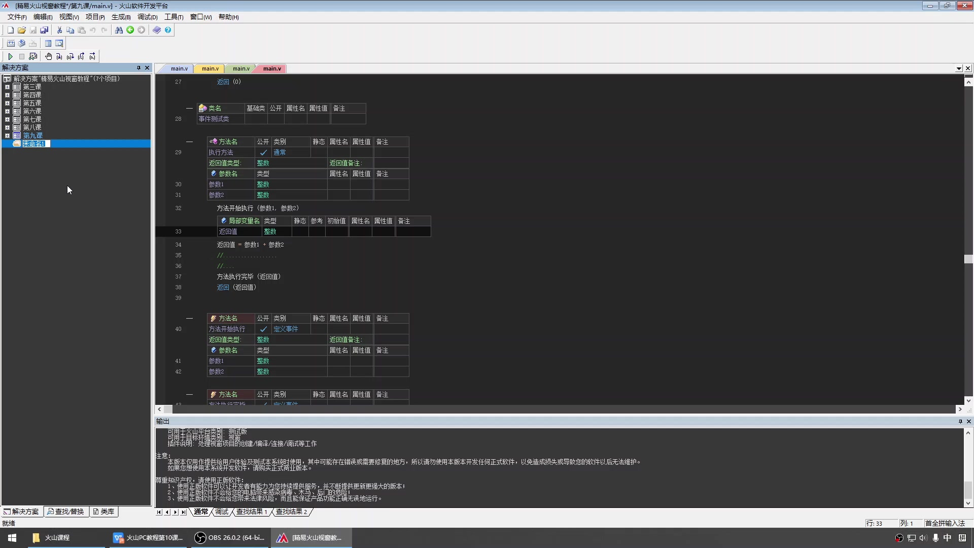Click the last-tab arrow in output tabs
Screen dimensions: 974x548
pyautogui.click(x=184, y=512)
